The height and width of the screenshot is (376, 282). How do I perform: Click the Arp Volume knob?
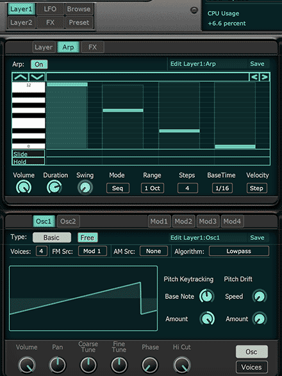(x=24, y=187)
